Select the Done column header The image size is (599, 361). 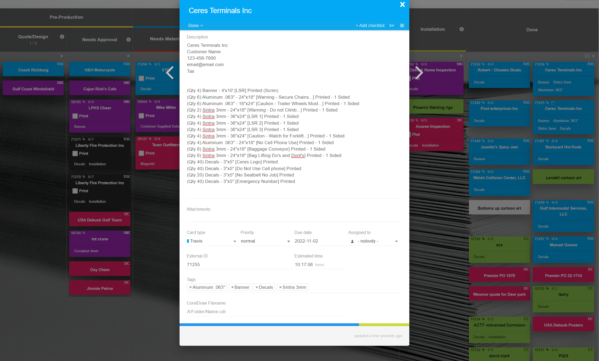(532, 30)
